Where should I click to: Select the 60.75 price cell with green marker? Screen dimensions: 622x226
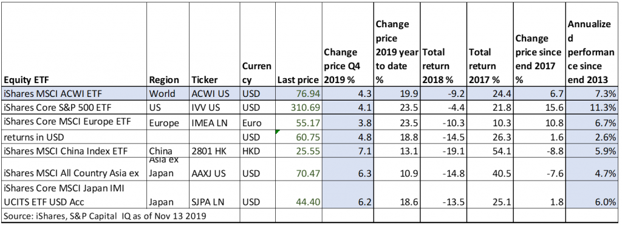[x=299, y=137]
